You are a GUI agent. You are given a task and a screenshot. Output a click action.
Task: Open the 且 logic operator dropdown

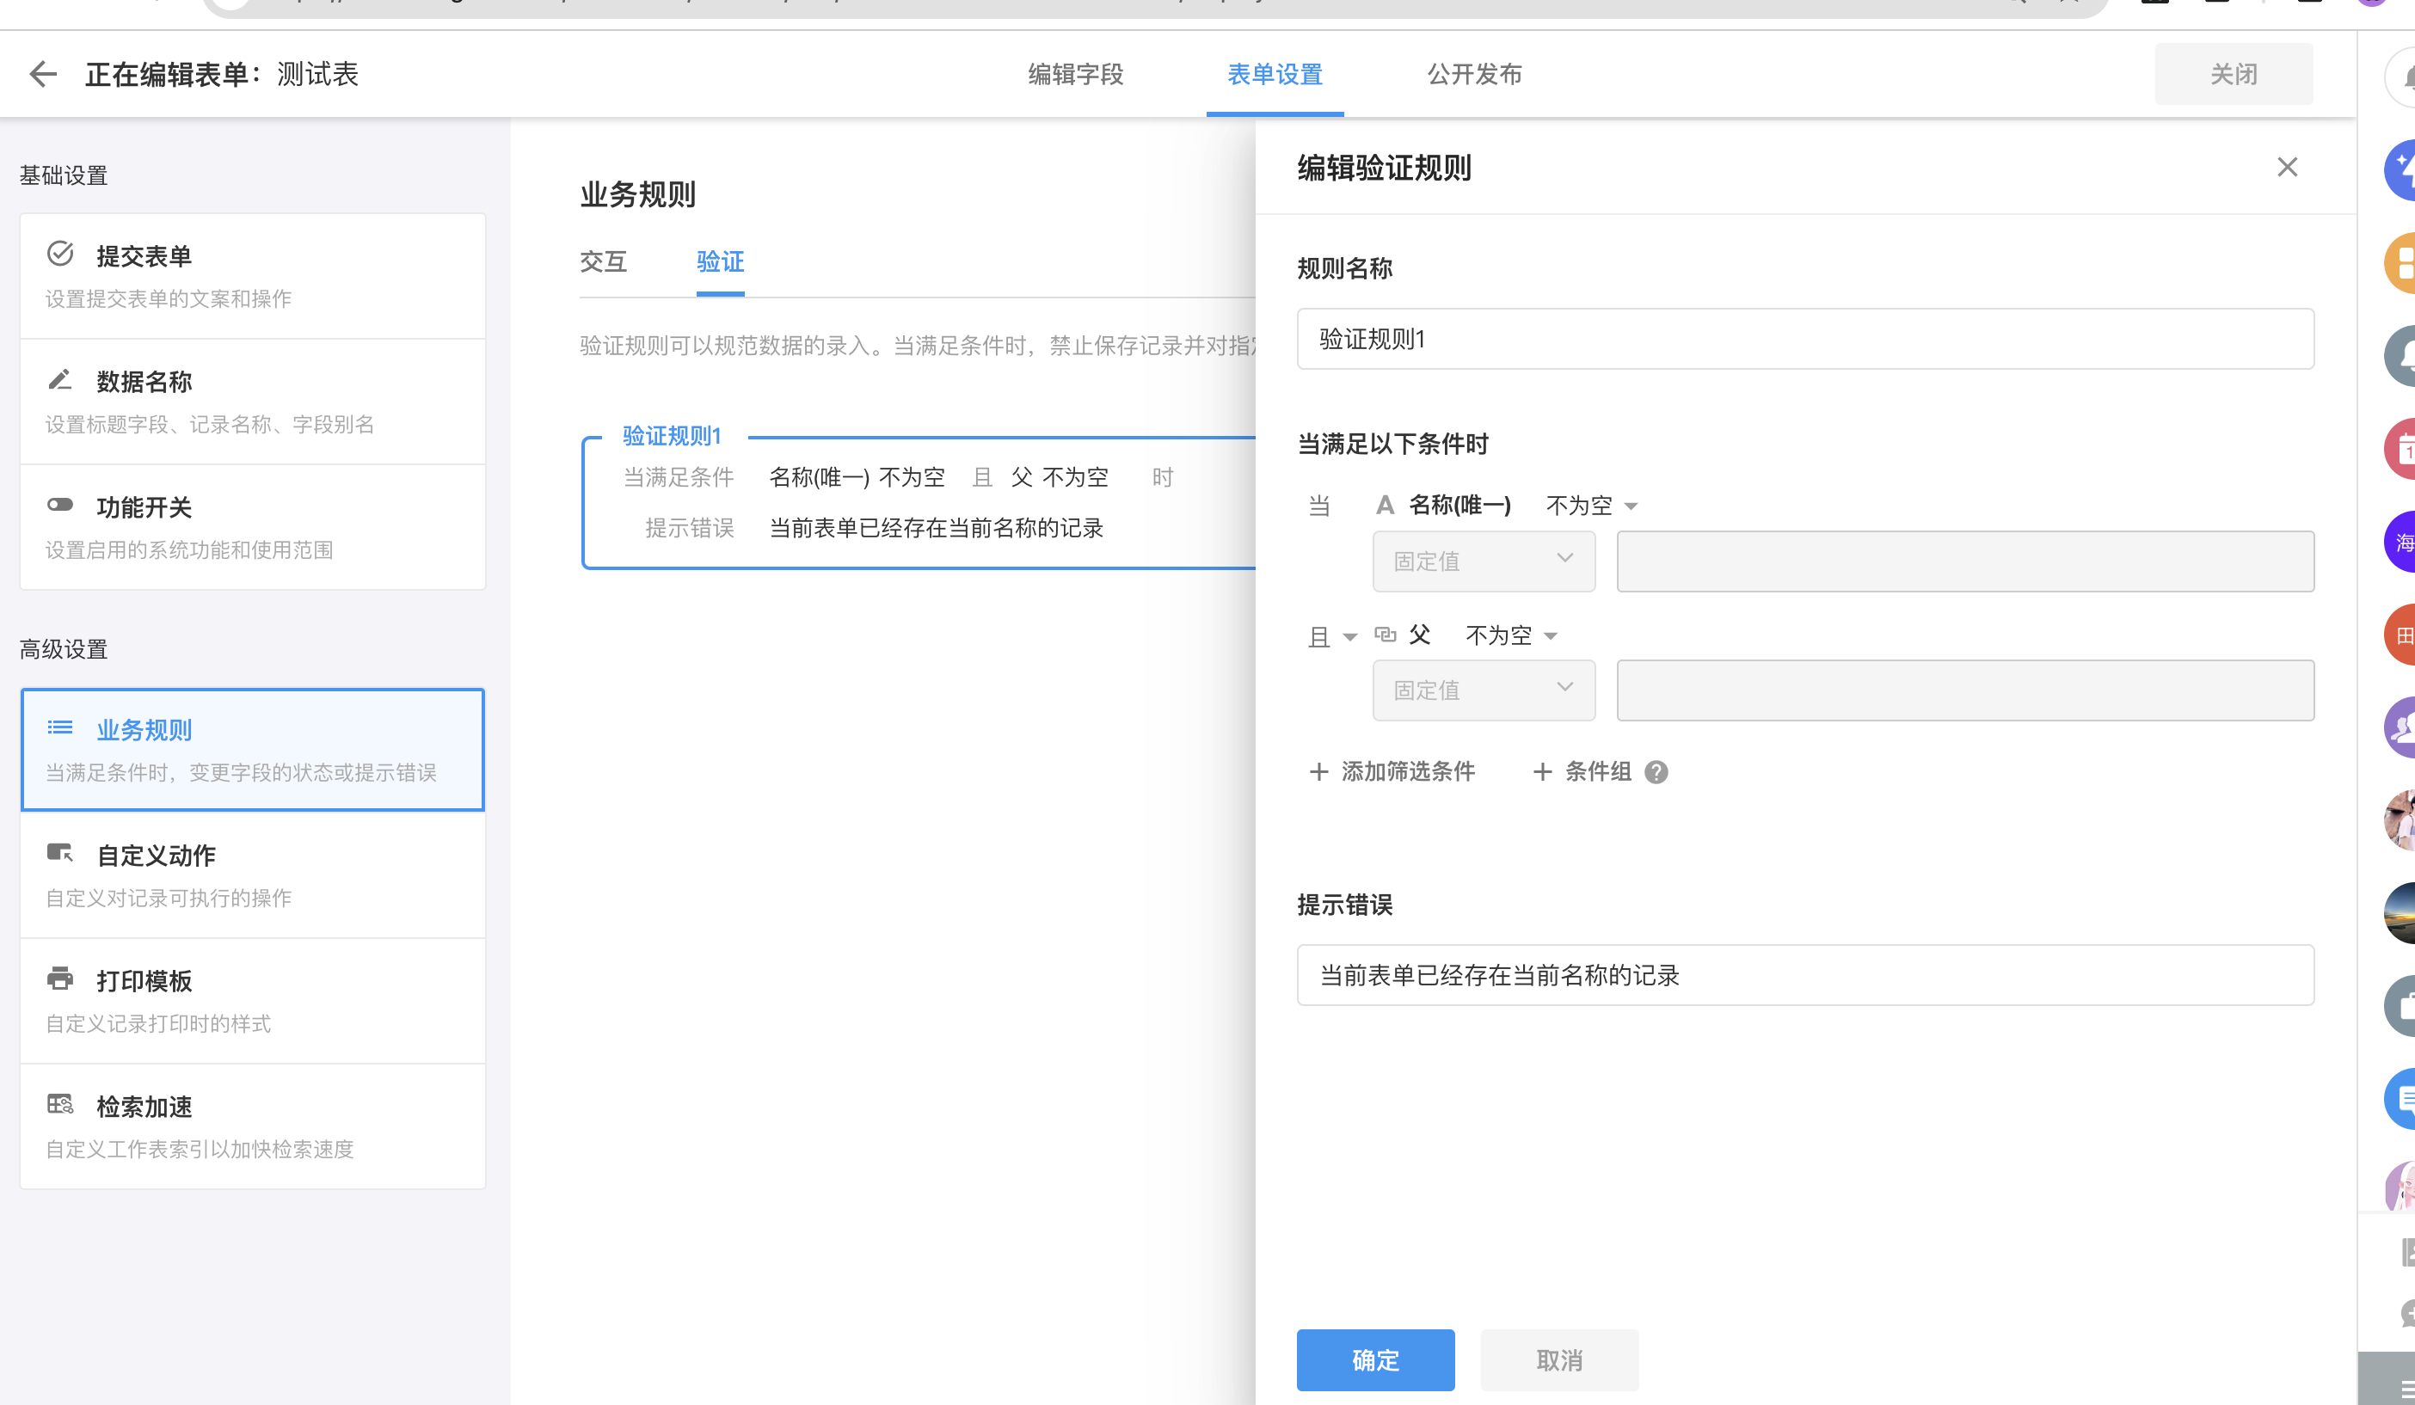pyautogui.click(x=1332, y=636)
